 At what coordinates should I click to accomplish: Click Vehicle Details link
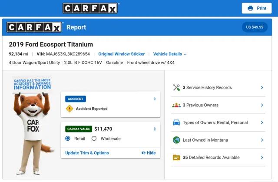click(168, 54)
